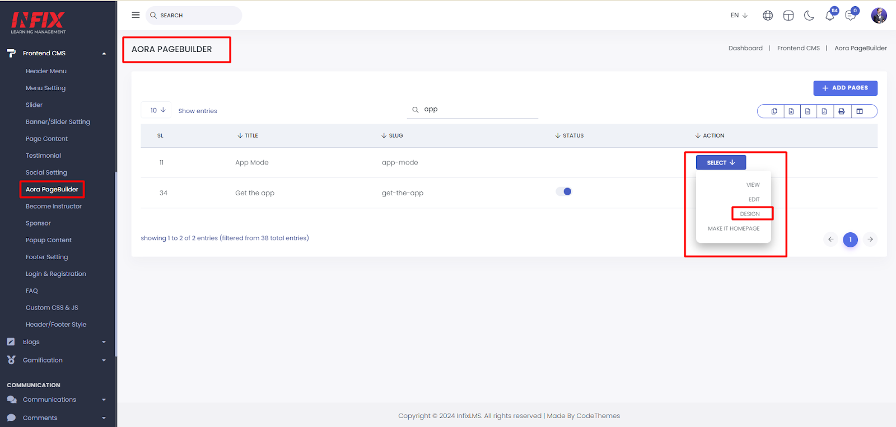
Task: Open Aora PageBuilder in sidebar
Action: (x=52, y=189)
